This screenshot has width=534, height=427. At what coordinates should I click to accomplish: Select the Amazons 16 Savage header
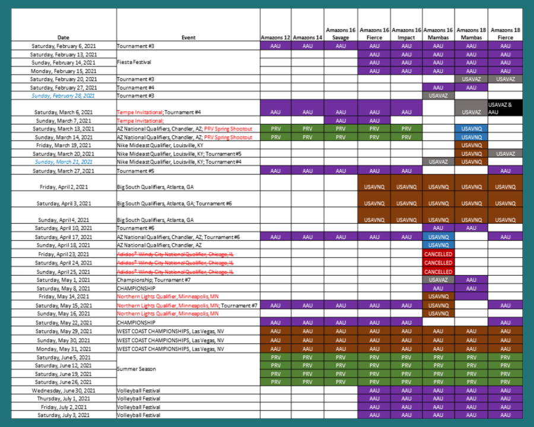[x=341, y=33]
